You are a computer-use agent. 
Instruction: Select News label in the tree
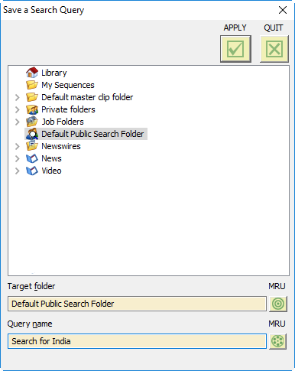point(51,158)
